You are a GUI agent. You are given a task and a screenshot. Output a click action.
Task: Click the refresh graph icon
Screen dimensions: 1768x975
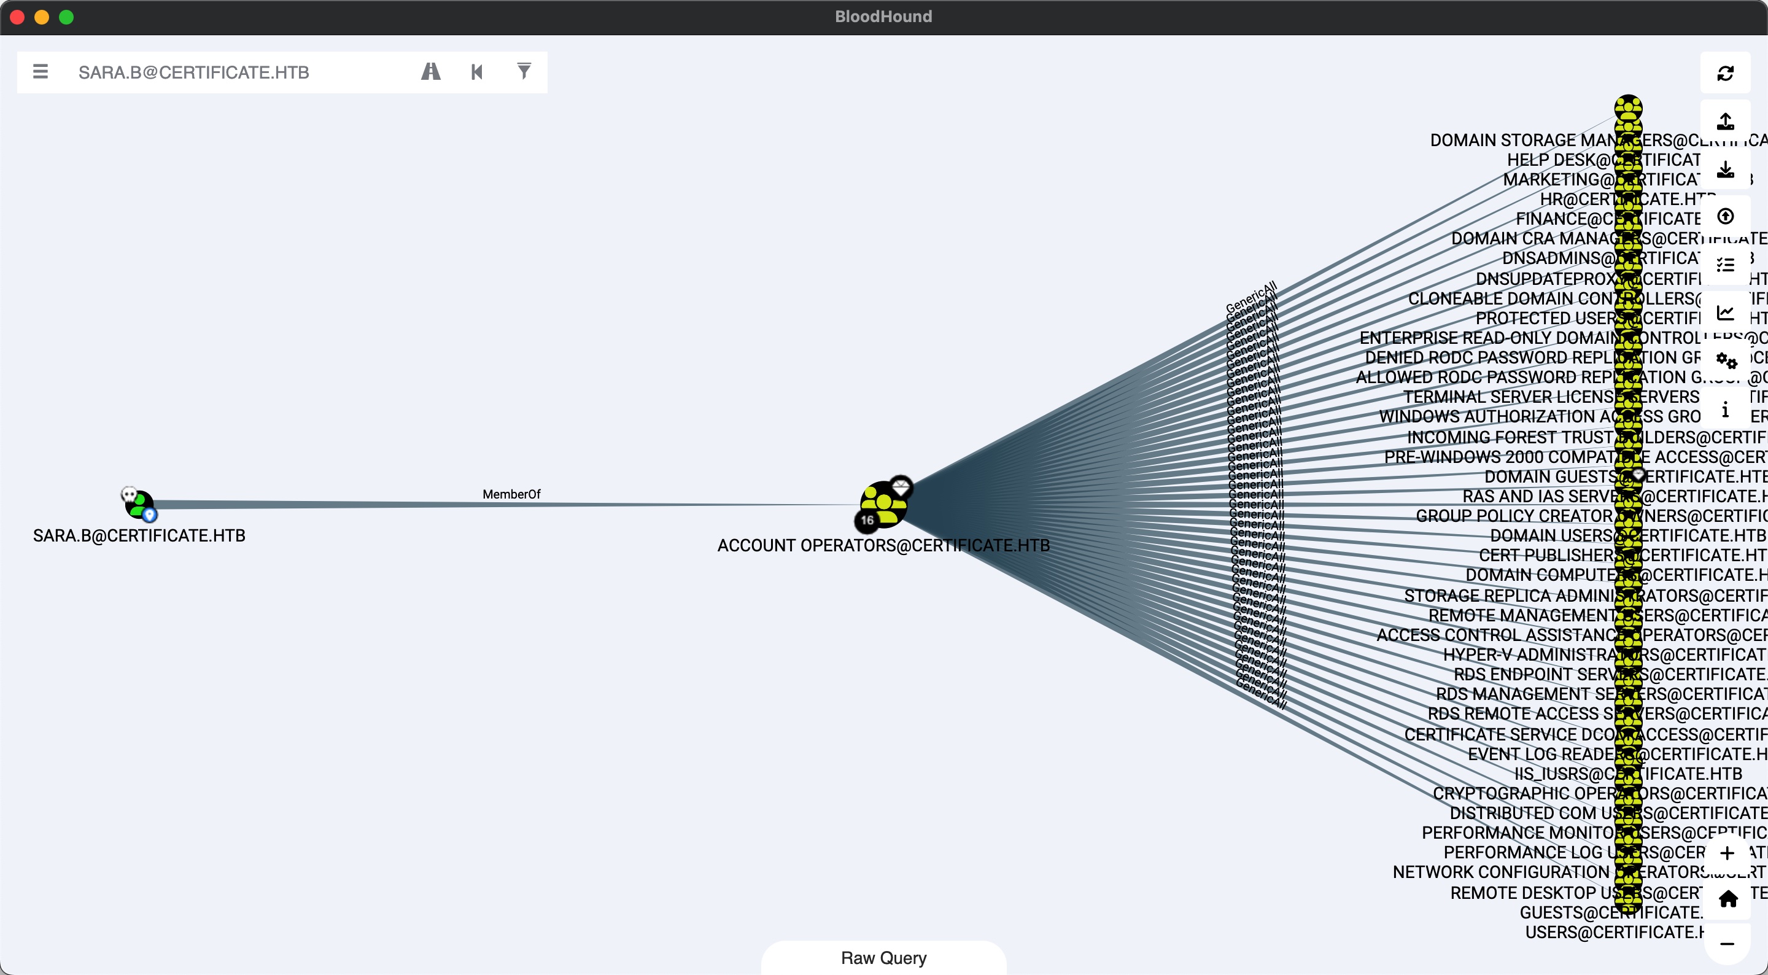pyautogui.click(x=1726, y=74)
